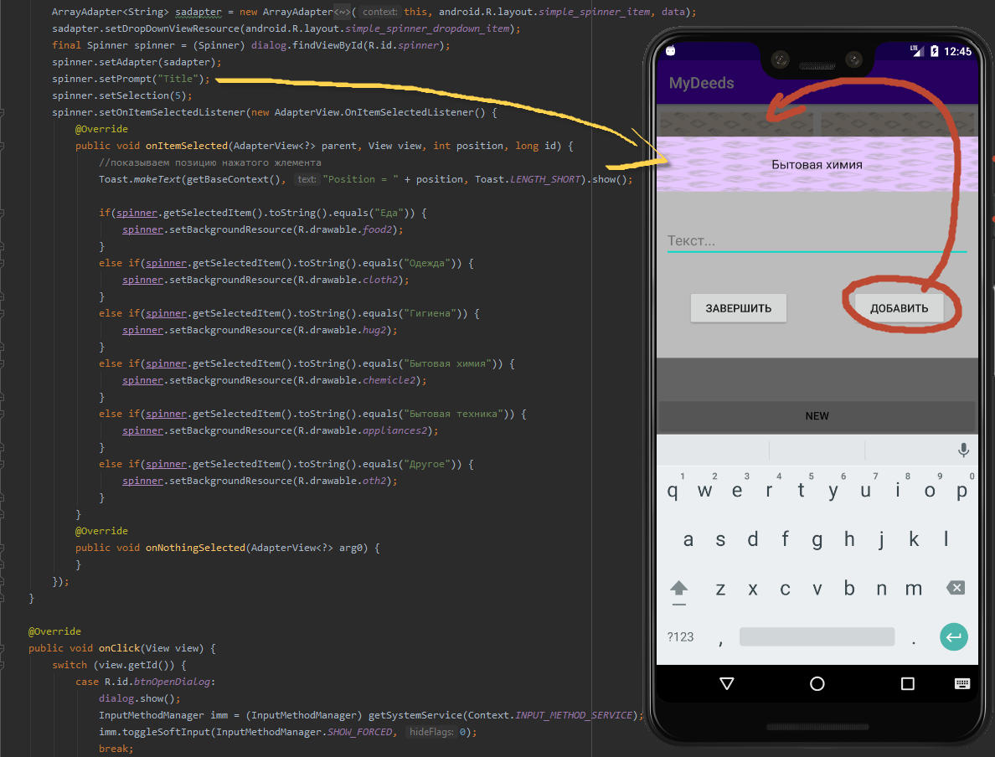This screenshot has height=757, width=995.
Task: Click the Toast.makeText code line
Action: click(x=365, y=179)
